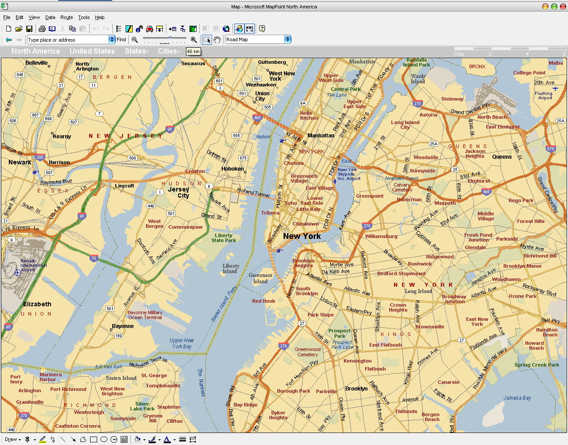Toggle the Select pointer tool
The image size is (568, 445).
coord(207,40)
